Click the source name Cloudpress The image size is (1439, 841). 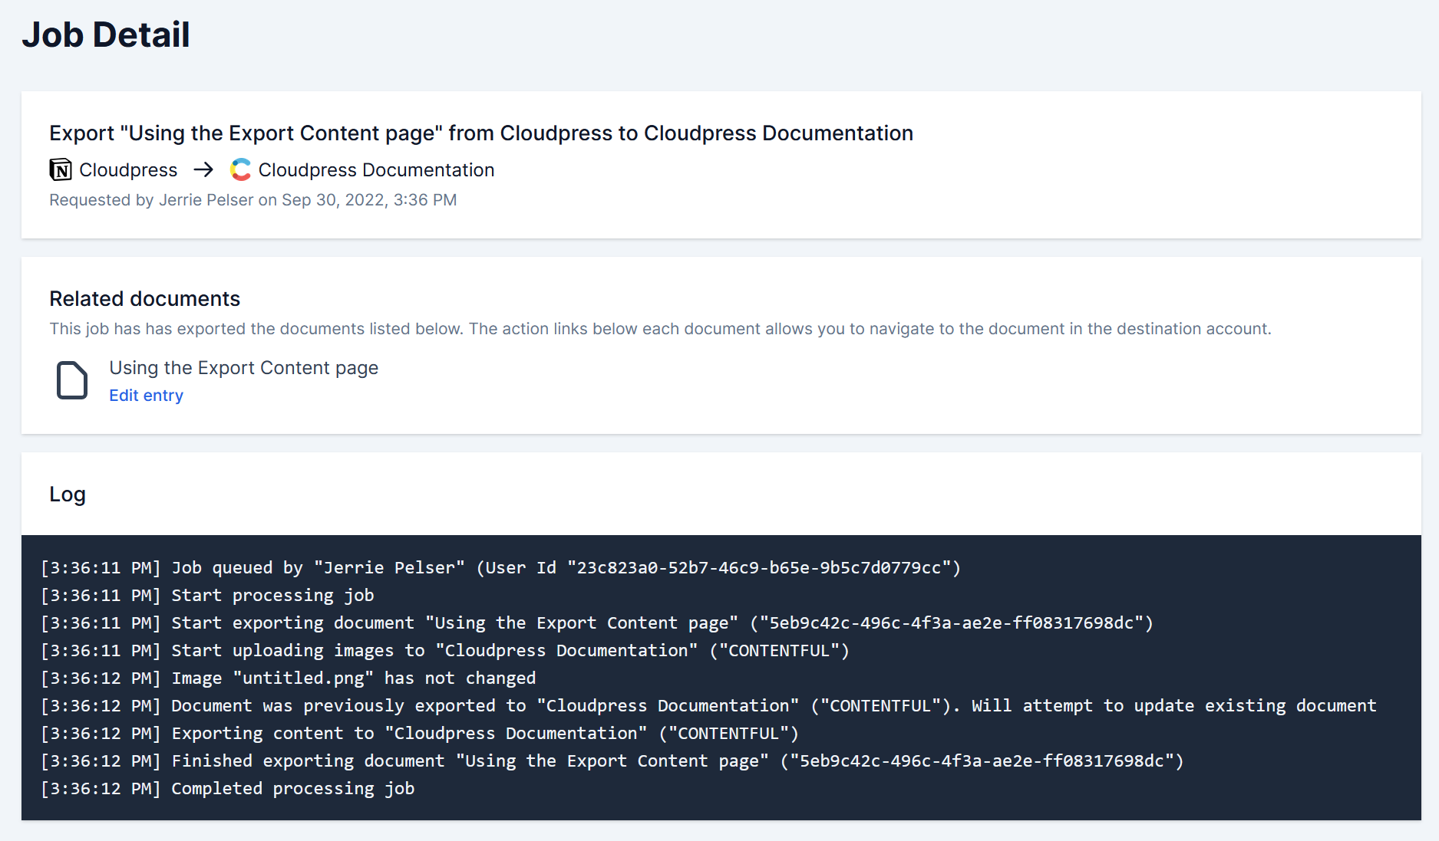click(128, 169)
